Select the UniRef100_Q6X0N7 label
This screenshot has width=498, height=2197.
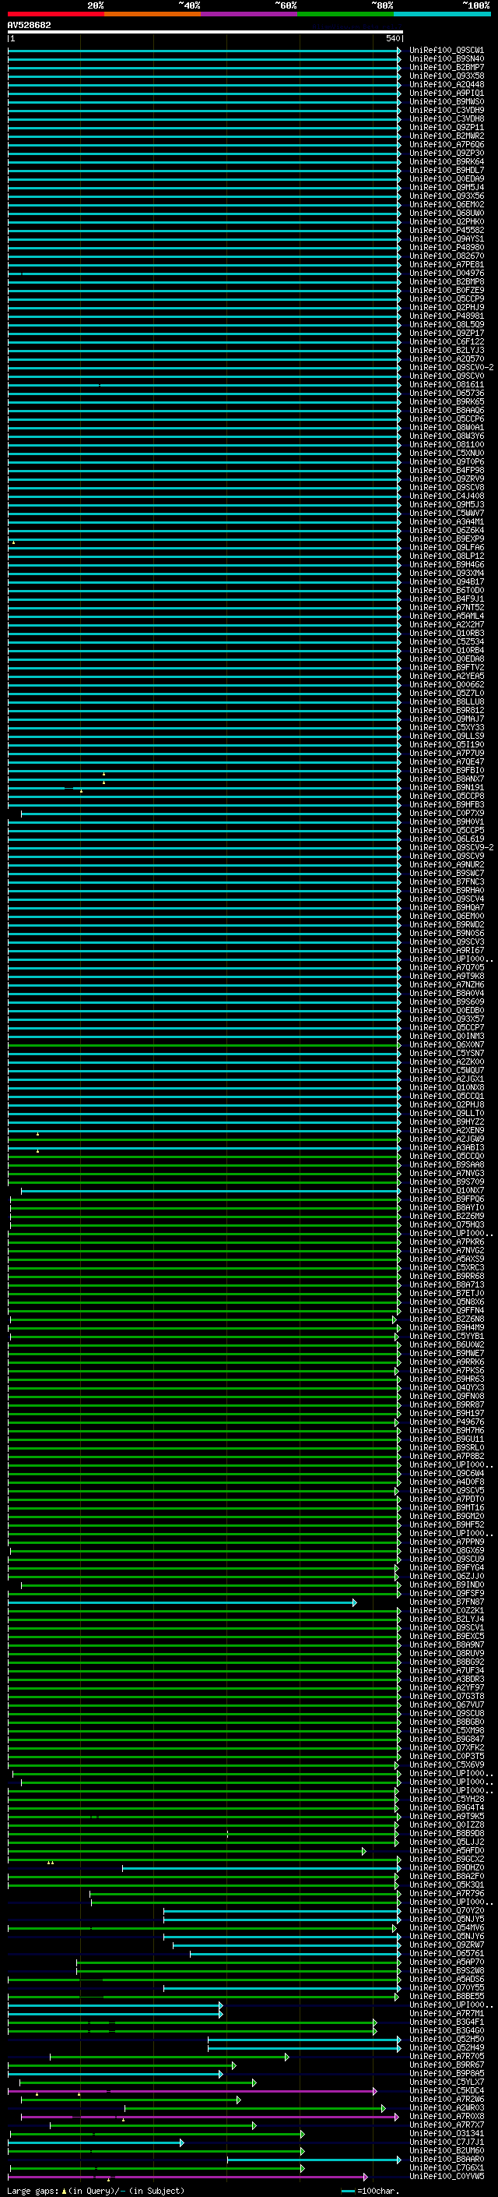pyautogui.click(x=447, y=1045)
